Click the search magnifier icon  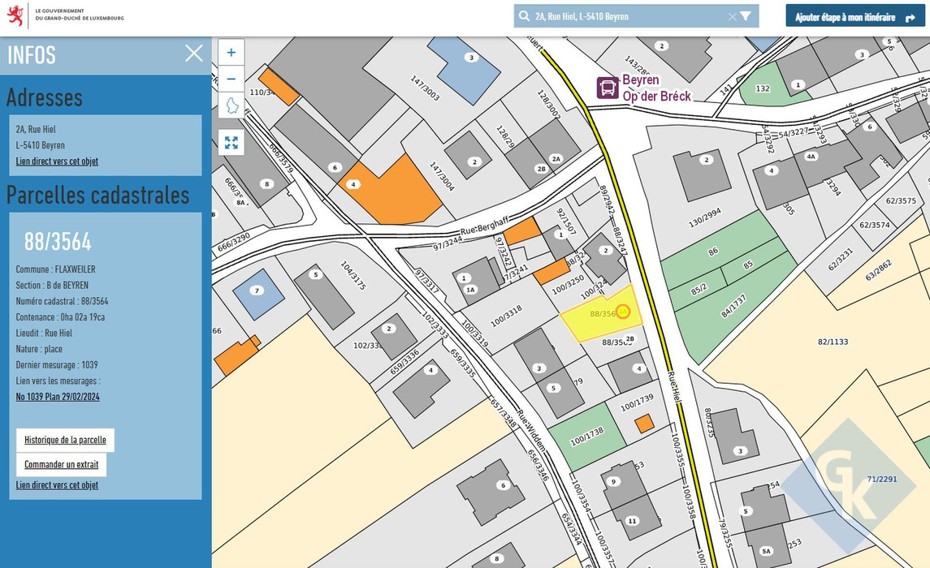pyautogui.click(x=525, y=16)
